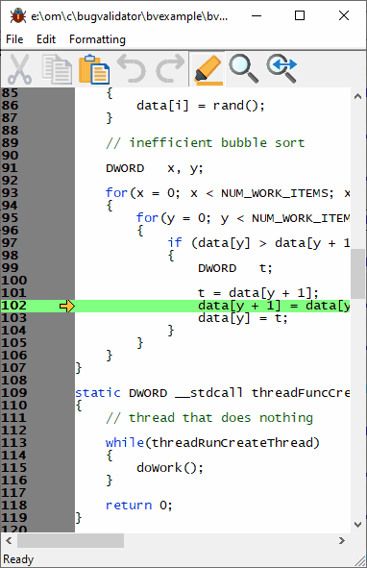Click the Undo arrow icon

click(x=132, y=69)
